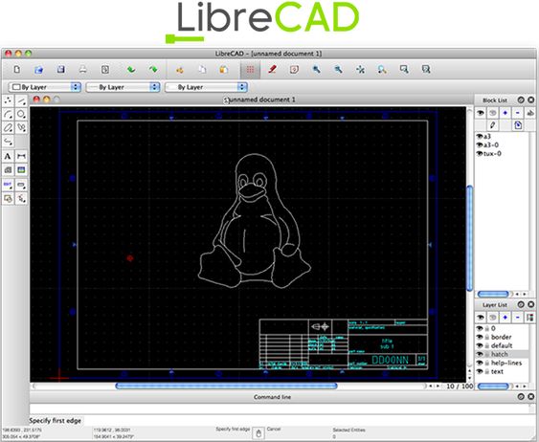Copy selection with the copy icon
Image resolution: width=539 pixels, height=442 pixels.
coord(202,70)
